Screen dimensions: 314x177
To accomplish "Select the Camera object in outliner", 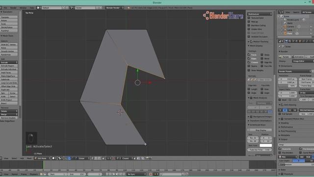I will pos(290,27).
